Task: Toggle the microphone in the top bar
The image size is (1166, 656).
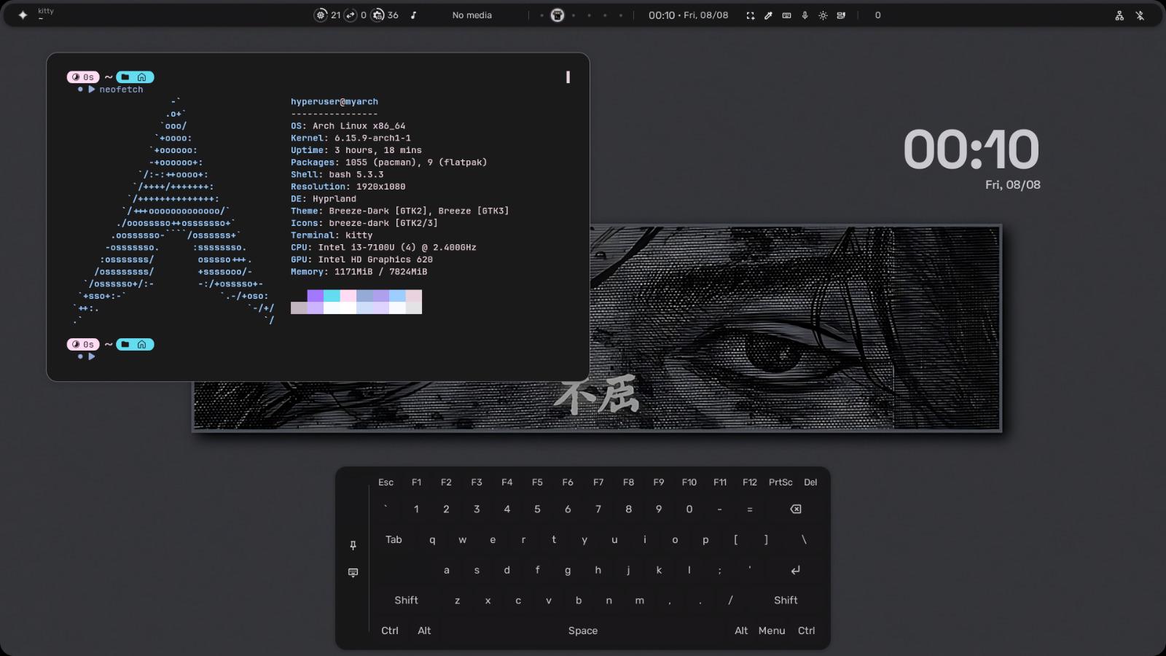Action: tap(805, 15)
